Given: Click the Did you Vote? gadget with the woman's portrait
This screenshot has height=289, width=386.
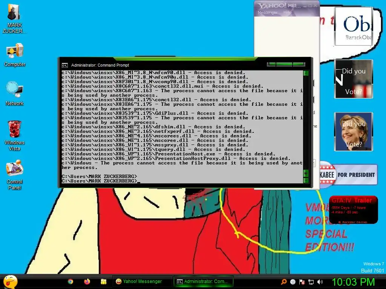Looking at the screenshot, I should (x=353, y=131).
